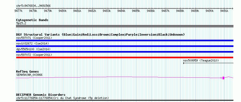This screenshot has height=102, width=241.
Task: Open the Cri du Chat Syndrome entry label
Action: [63, 98]
